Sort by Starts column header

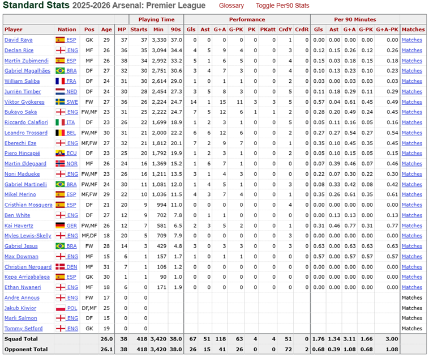tap(139, 29)
